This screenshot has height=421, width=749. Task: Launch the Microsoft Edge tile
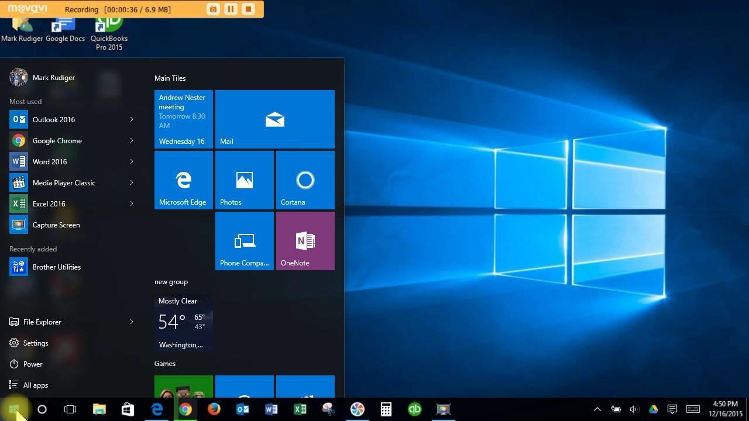tap(184, 180)
